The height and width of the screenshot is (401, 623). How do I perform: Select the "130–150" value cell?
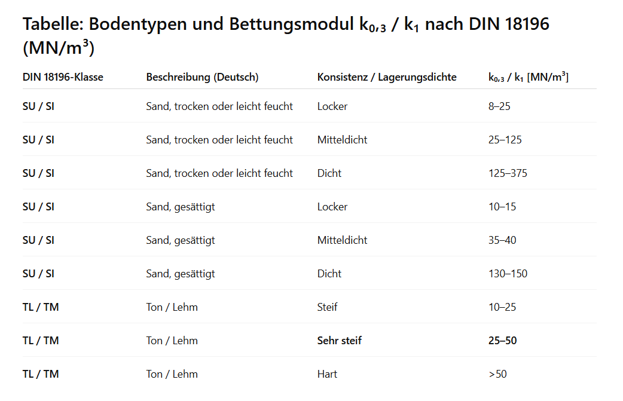tap(508, 274)
